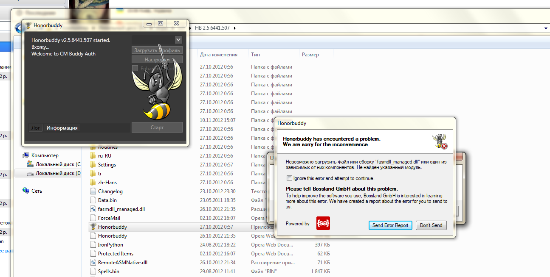Click the Старт button
The height and width of the screenshot is (277, 550).
pos(157,127)
